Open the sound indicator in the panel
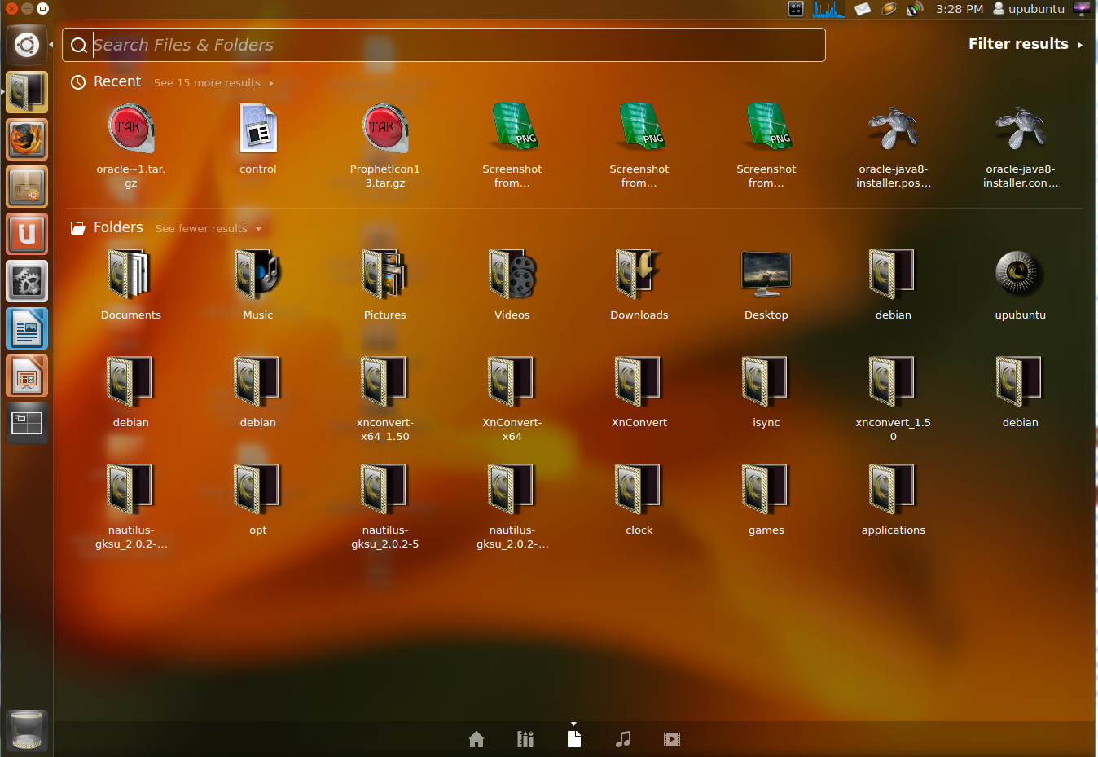The height and width of the screenshot is (757, 1098). point(914,9)
